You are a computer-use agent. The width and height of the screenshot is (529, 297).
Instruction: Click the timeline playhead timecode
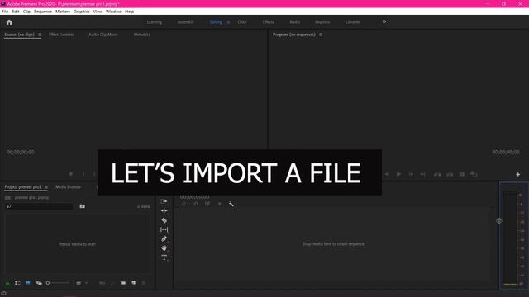(x=194, y=196)
